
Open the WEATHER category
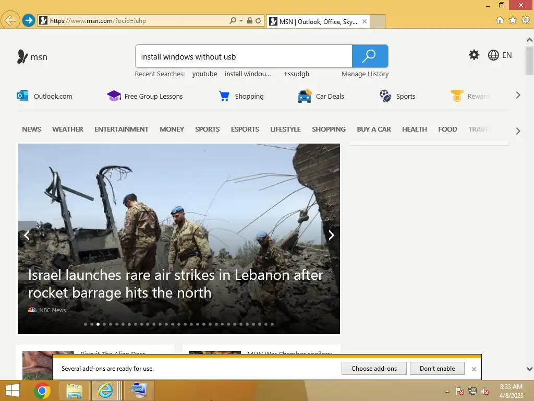(67, 129)
